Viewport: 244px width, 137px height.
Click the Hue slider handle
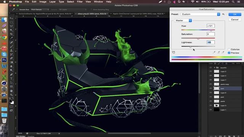pyautogui.click(x=211, y=30)
